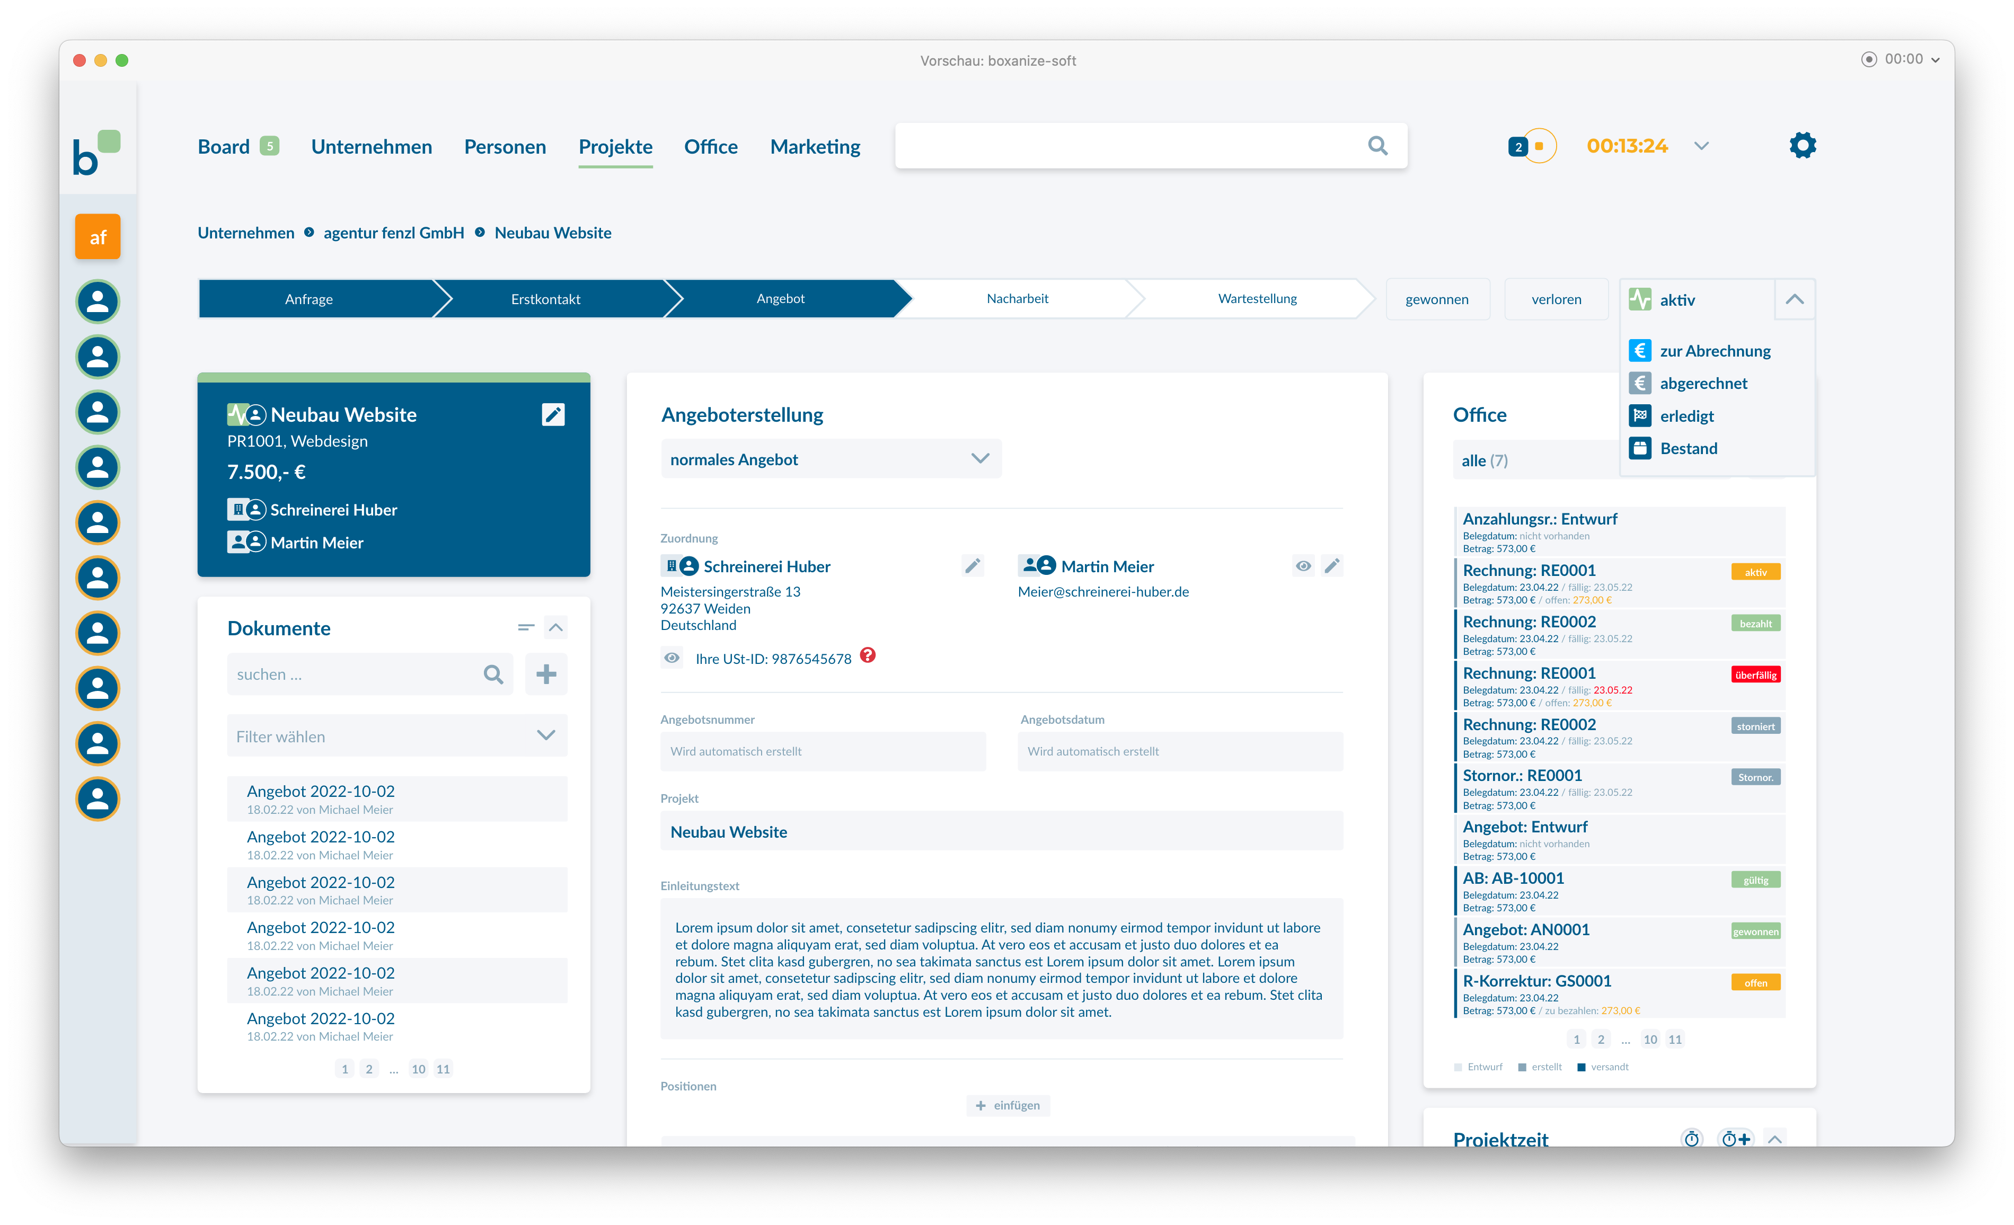Open the 'Stornor.: RE0001' entry
This screenshot has height=1225, width=2014.
click(x=1620, y=788)
